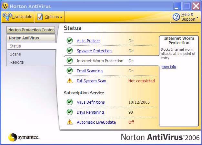Click the Options checklist icon
202x145 pixels.
40,17
